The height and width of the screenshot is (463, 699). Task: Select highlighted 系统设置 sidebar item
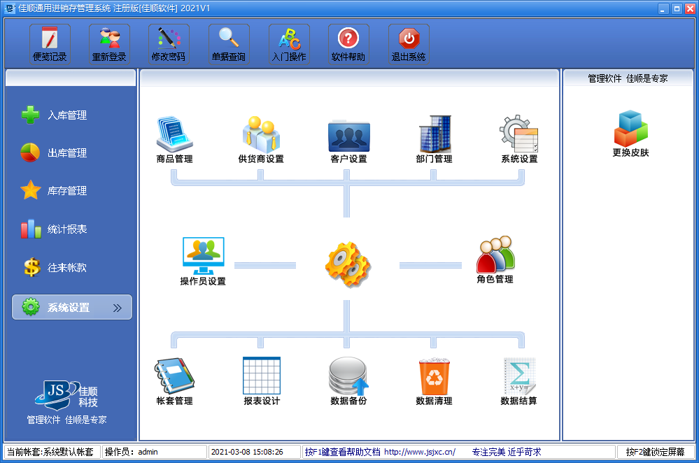tap(72, 307)
